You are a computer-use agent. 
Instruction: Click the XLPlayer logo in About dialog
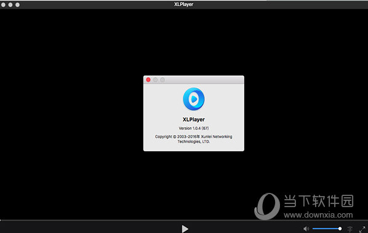click(194, 99)
